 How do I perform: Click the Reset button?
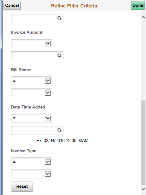click(22, 186)
